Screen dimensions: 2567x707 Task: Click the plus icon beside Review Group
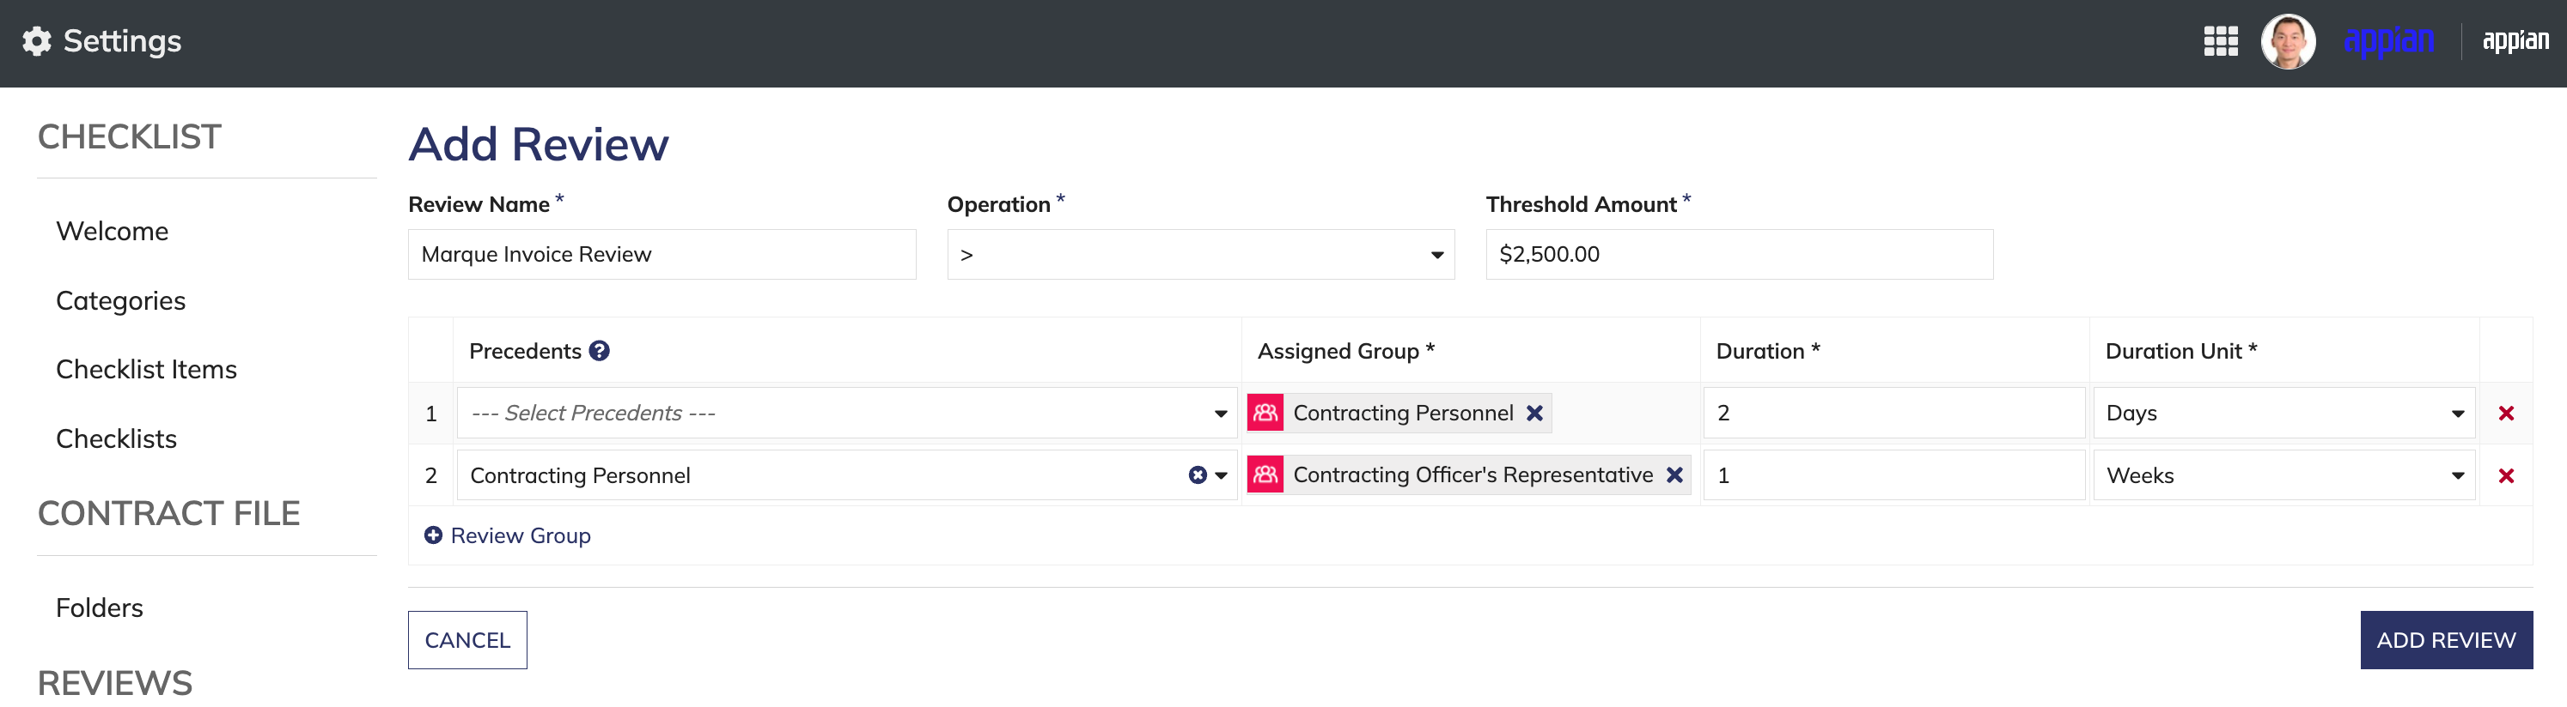(432, 535)
